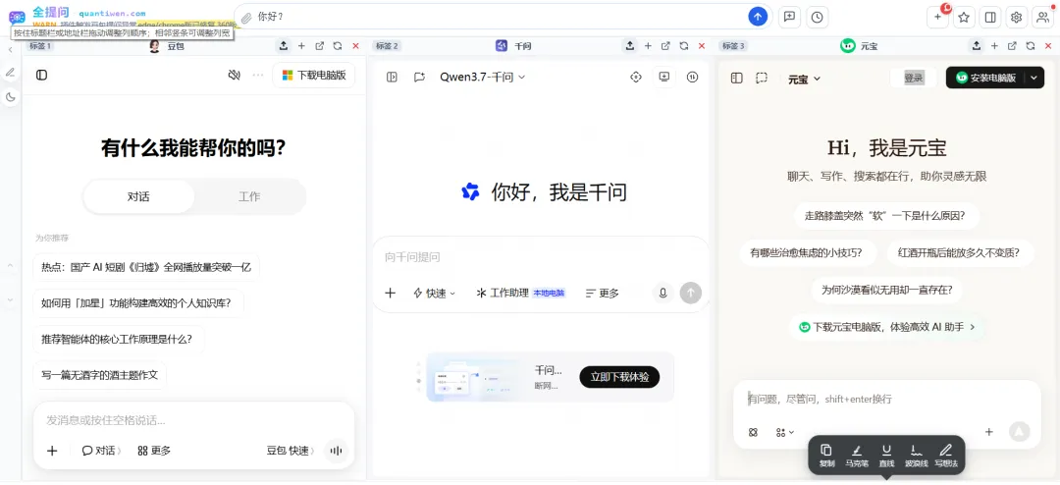Image resolution: width=1060 pixels, height=485 pixels.
Task: Click suggestion 红酒开瓶后能放多久不变质
Action: [x=958, y=253]
